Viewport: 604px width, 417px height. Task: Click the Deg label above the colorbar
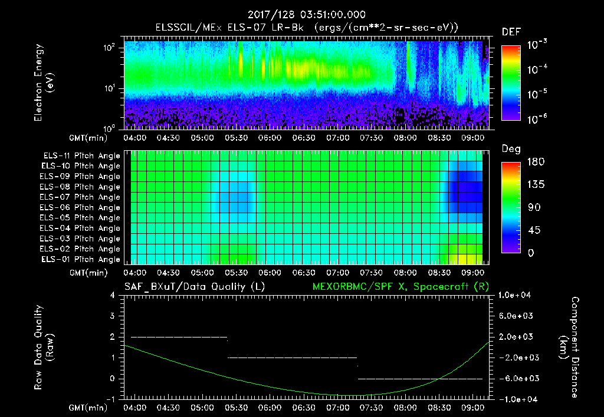(511, 149)
